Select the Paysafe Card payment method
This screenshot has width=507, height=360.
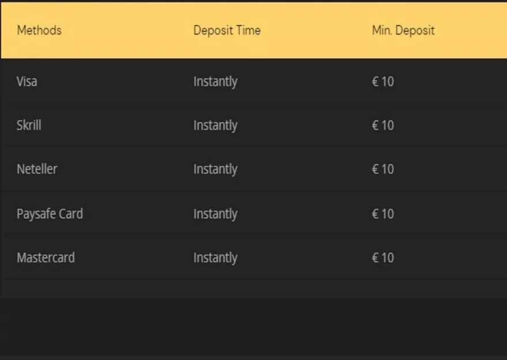pos(50,214)
